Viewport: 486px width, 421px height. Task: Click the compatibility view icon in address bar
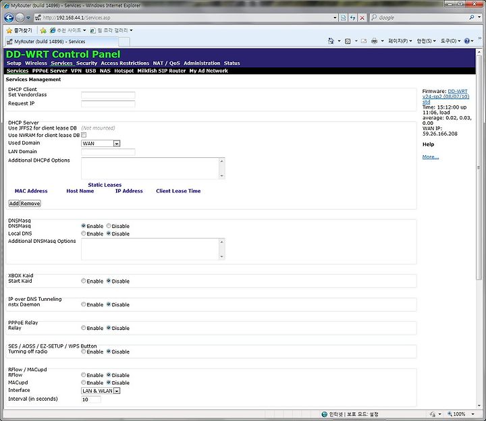pos(343,18)
